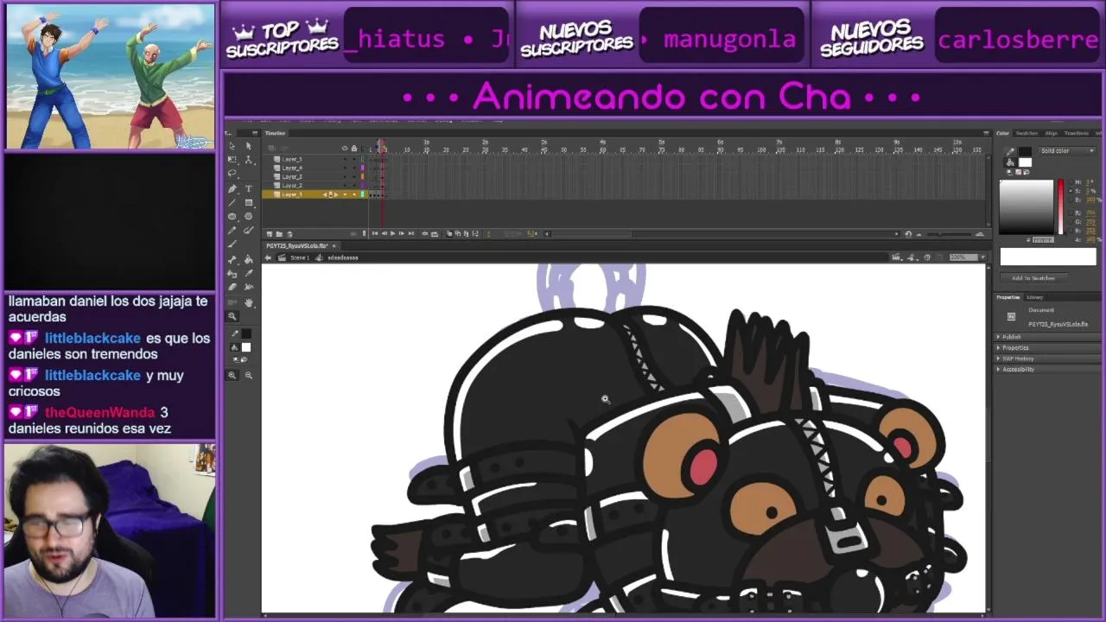Select the Pen tool

click(x=232, y=188)
